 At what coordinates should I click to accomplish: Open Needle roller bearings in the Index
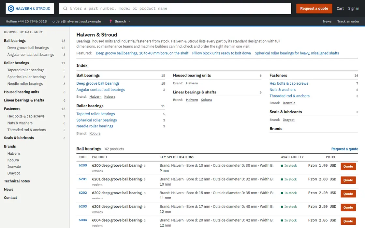[95, 126]
